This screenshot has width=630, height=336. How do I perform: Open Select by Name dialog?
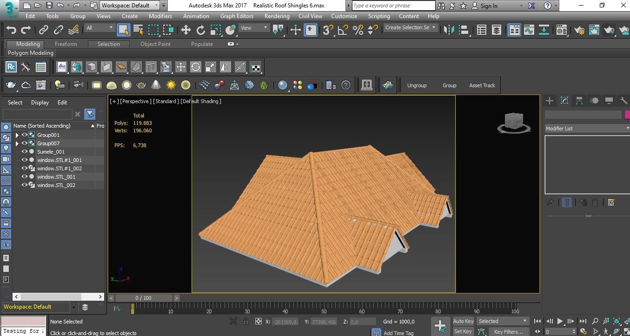[x=138, y=30]
